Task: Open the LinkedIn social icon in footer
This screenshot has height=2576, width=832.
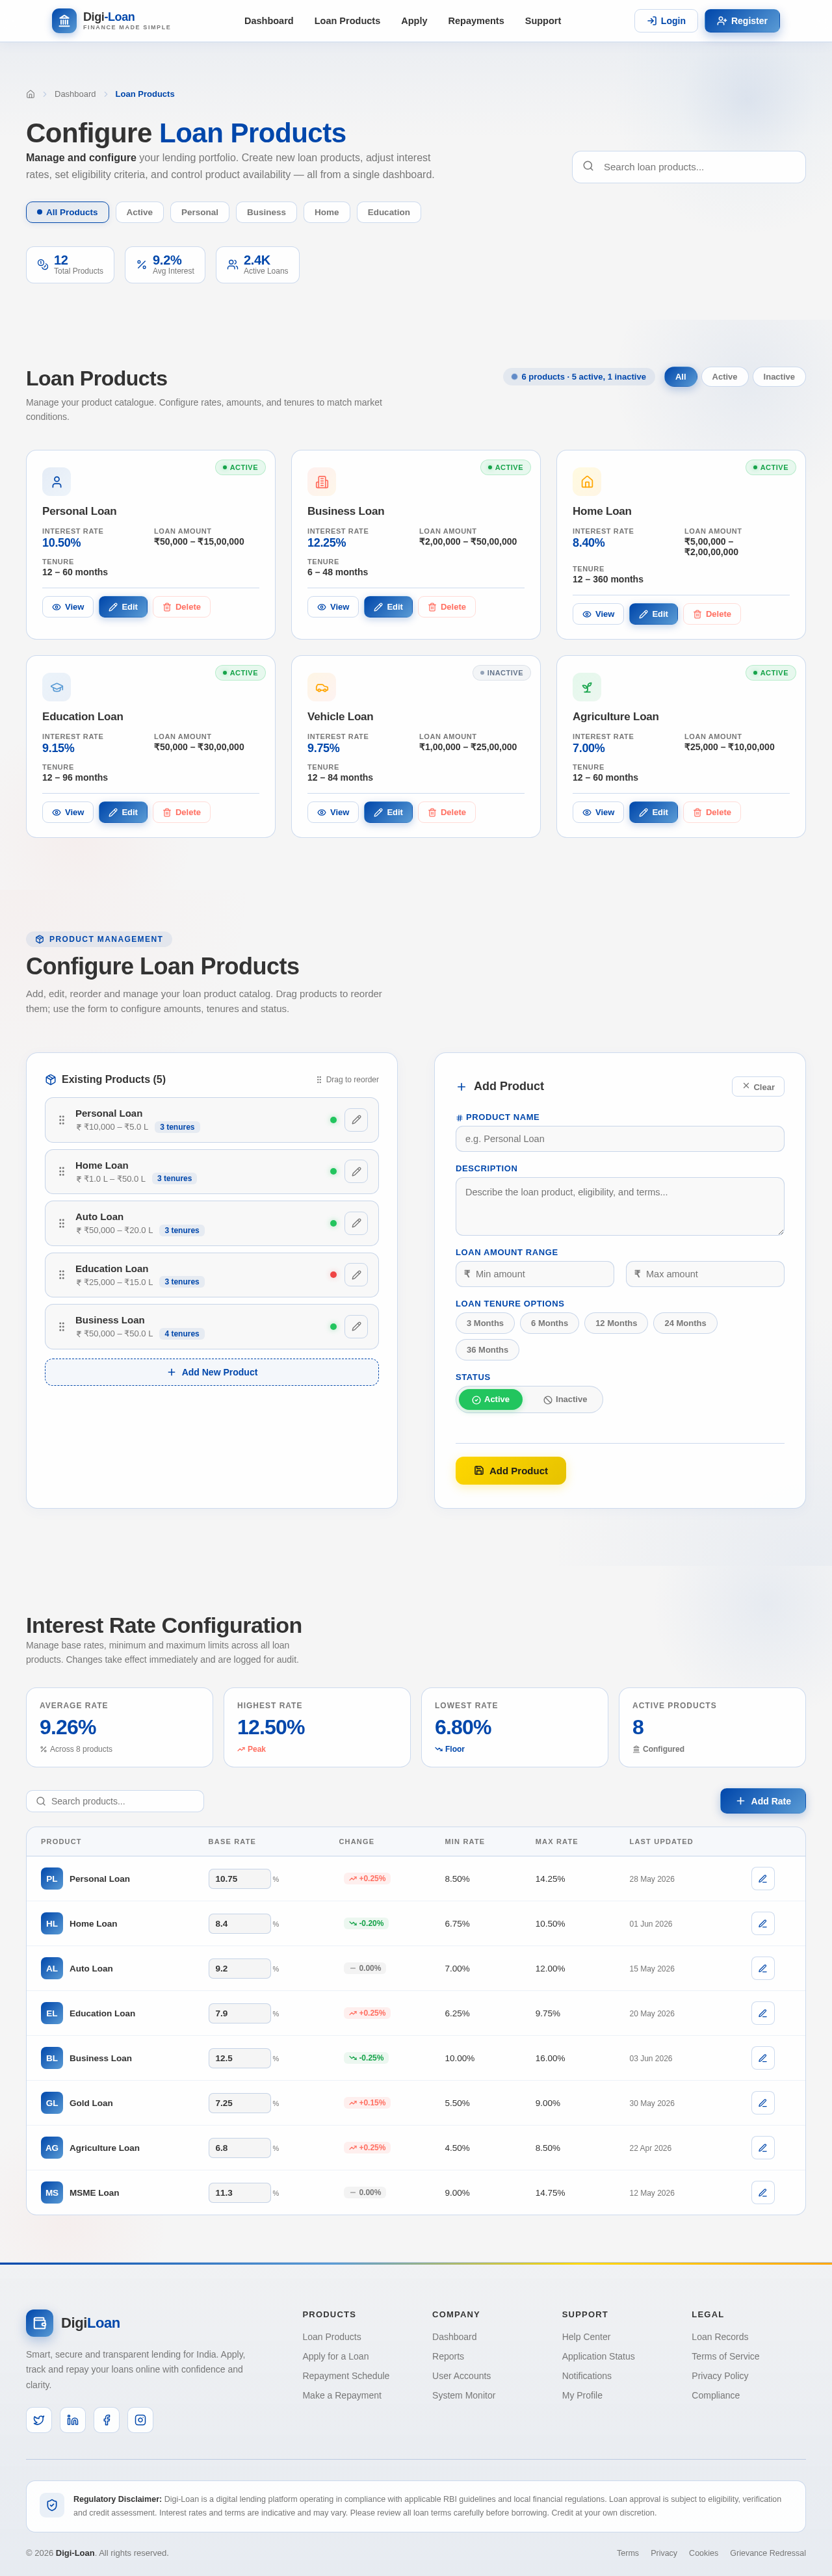Action: [73, 2420]
